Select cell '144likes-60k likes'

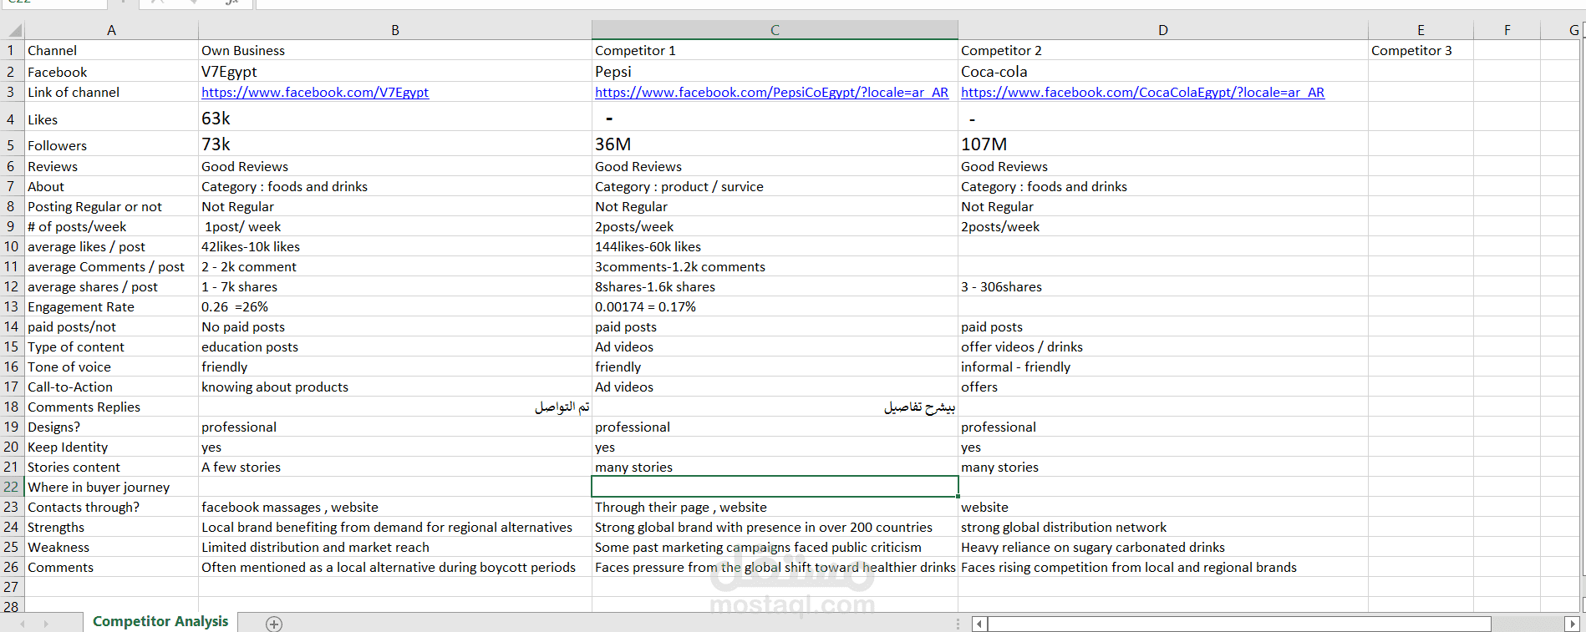(x=775, y=247)
